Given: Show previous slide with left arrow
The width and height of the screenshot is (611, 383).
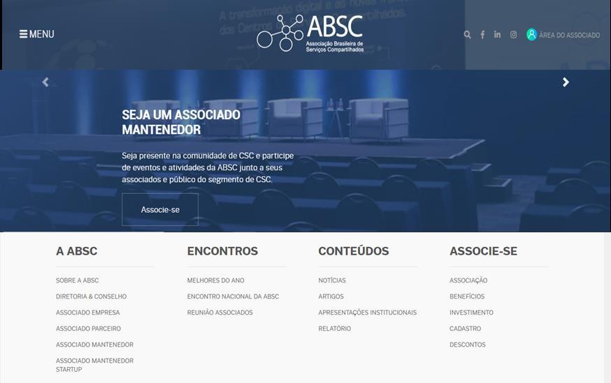Looking at the screenshot, I should point(45,82).
